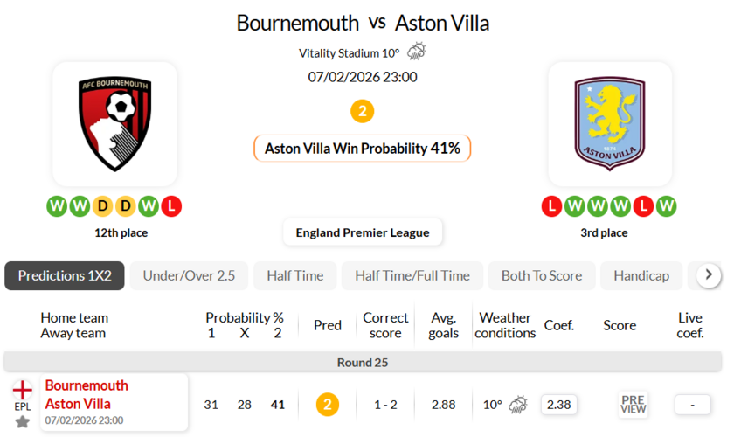This screenshot has width=734, height=437.
Task: Click the Aston Villa club crest logo
Action: coord(610,122)
